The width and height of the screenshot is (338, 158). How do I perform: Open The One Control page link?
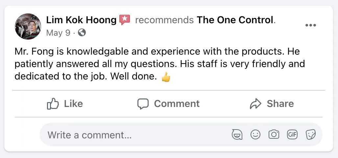[235, 20]
